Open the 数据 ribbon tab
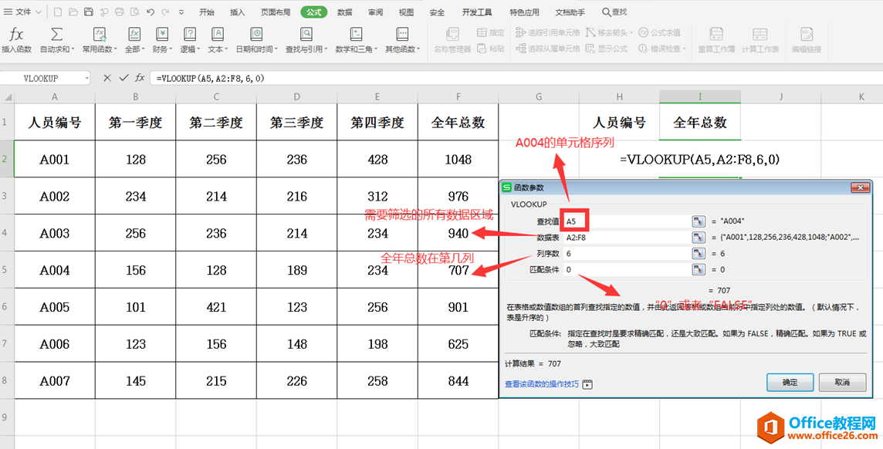Viewport: 883px width, 449px height. 345,12
